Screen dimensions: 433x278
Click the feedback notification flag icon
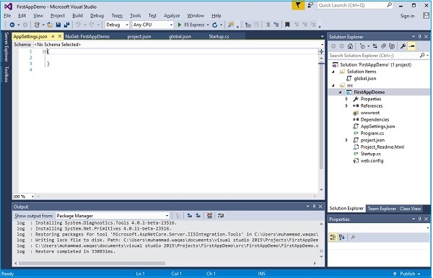[x=298, y=5]
